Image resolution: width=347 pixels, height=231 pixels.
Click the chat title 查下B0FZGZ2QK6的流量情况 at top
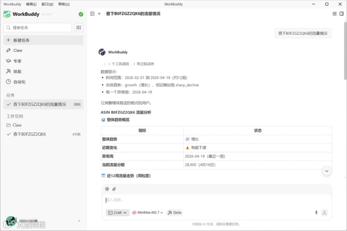click(133, 14)
